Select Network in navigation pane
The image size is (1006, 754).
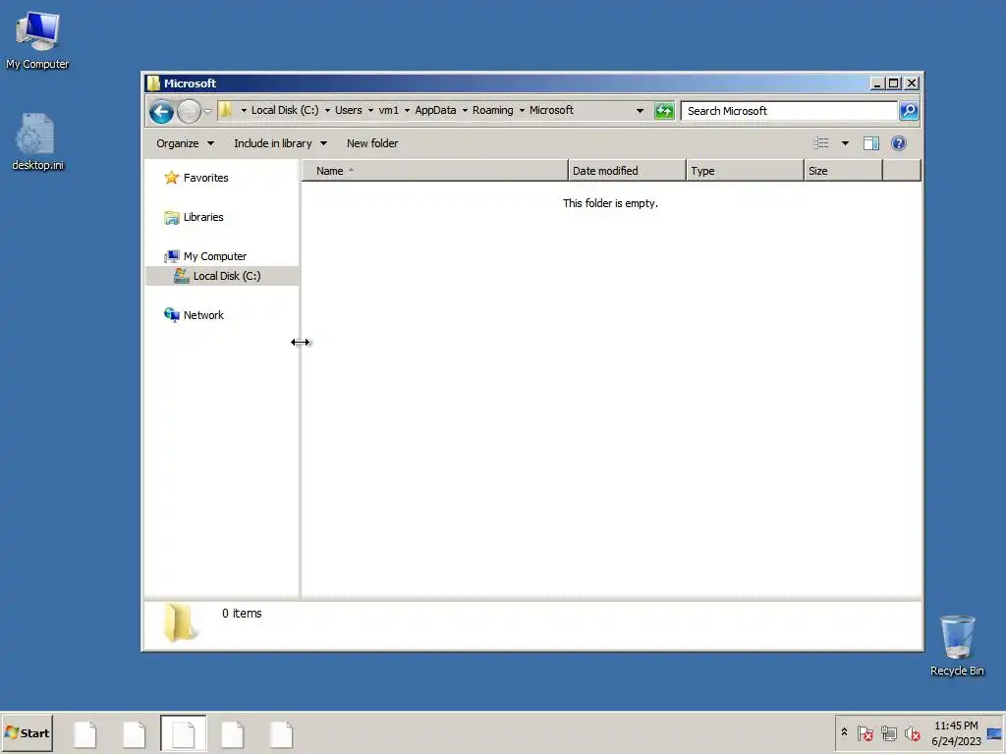click(203, 315)
